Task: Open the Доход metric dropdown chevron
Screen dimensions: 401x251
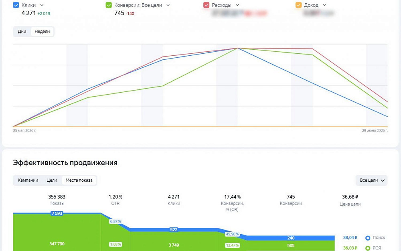Action: tap(324, 5)
